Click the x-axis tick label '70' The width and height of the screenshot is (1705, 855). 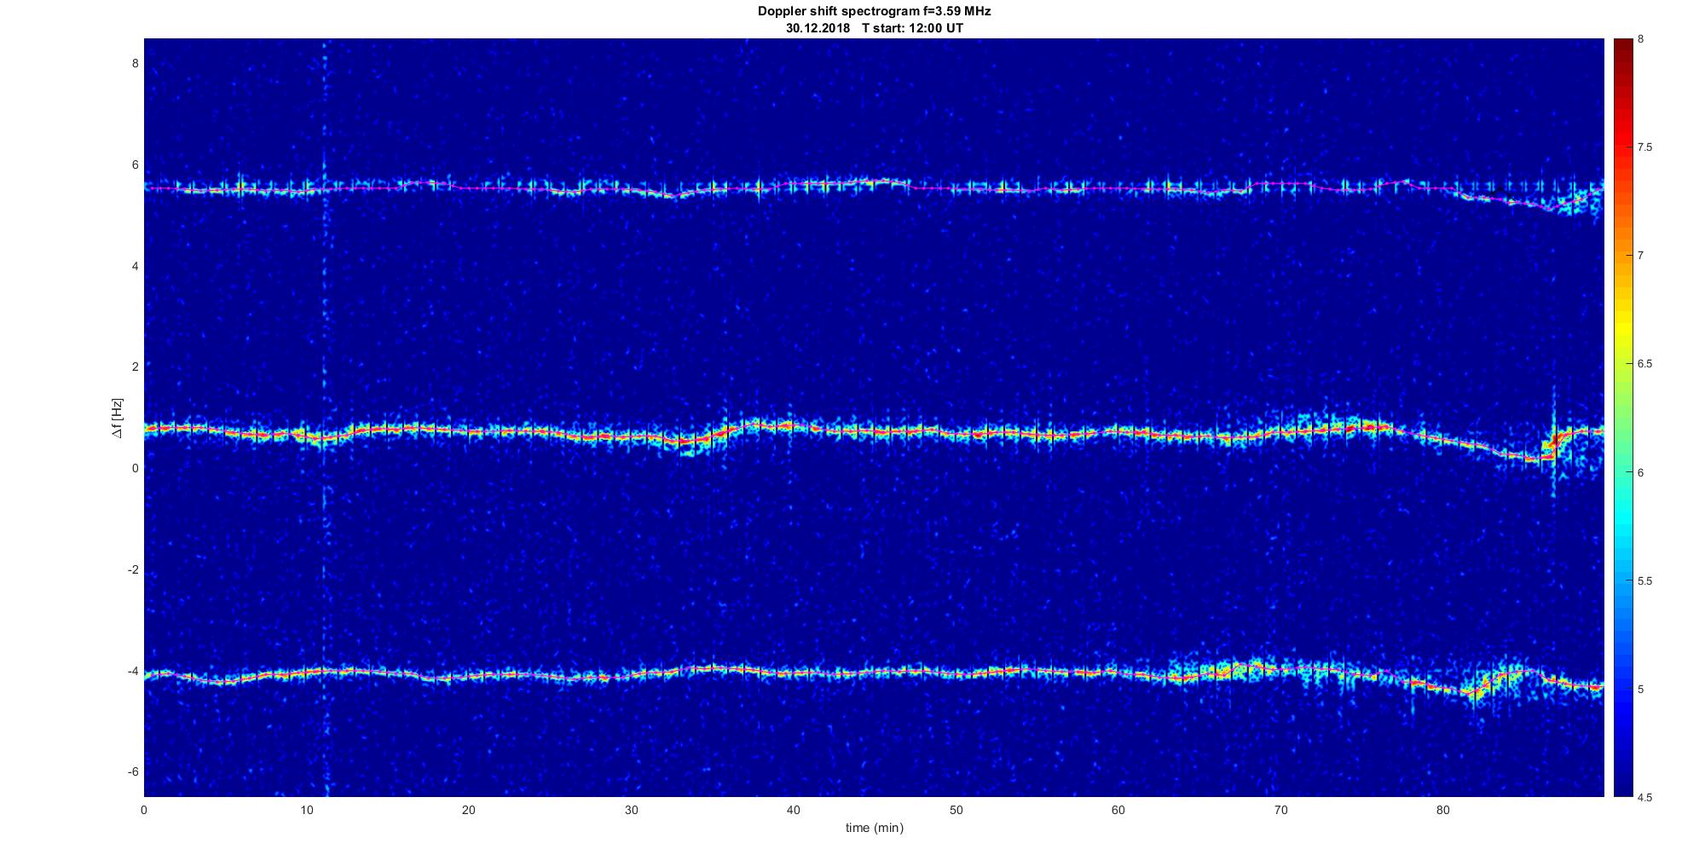click(1280, 810)
